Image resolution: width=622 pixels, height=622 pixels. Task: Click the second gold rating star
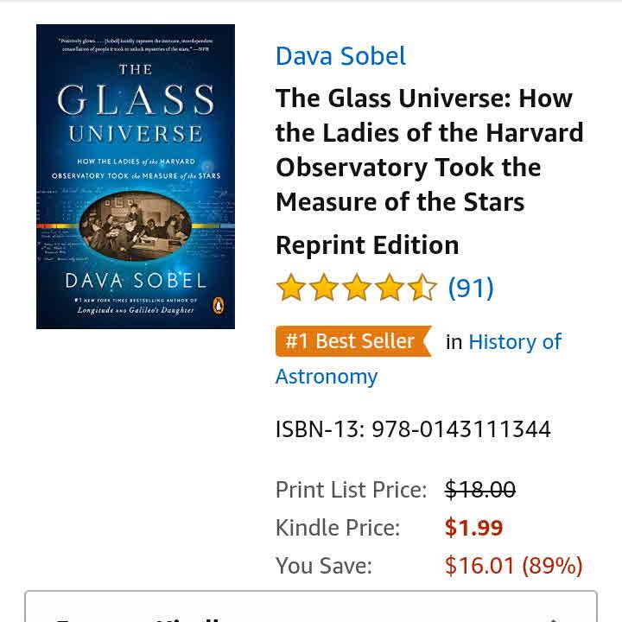(x=324, y=288)
